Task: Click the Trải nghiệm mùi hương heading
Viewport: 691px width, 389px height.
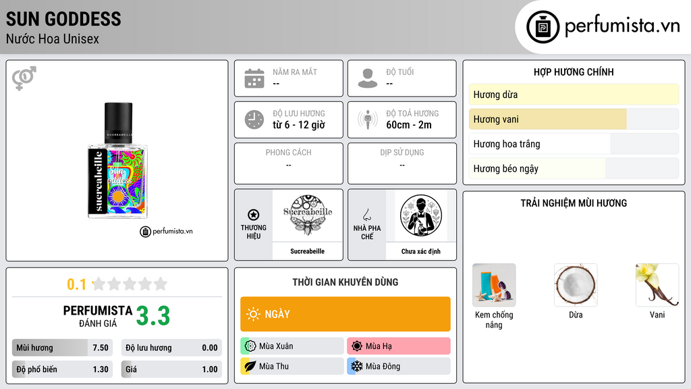Action: (x=574, y=203)
